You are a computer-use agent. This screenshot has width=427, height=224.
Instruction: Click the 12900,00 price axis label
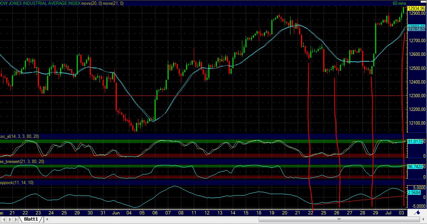[x=417, y=13]
